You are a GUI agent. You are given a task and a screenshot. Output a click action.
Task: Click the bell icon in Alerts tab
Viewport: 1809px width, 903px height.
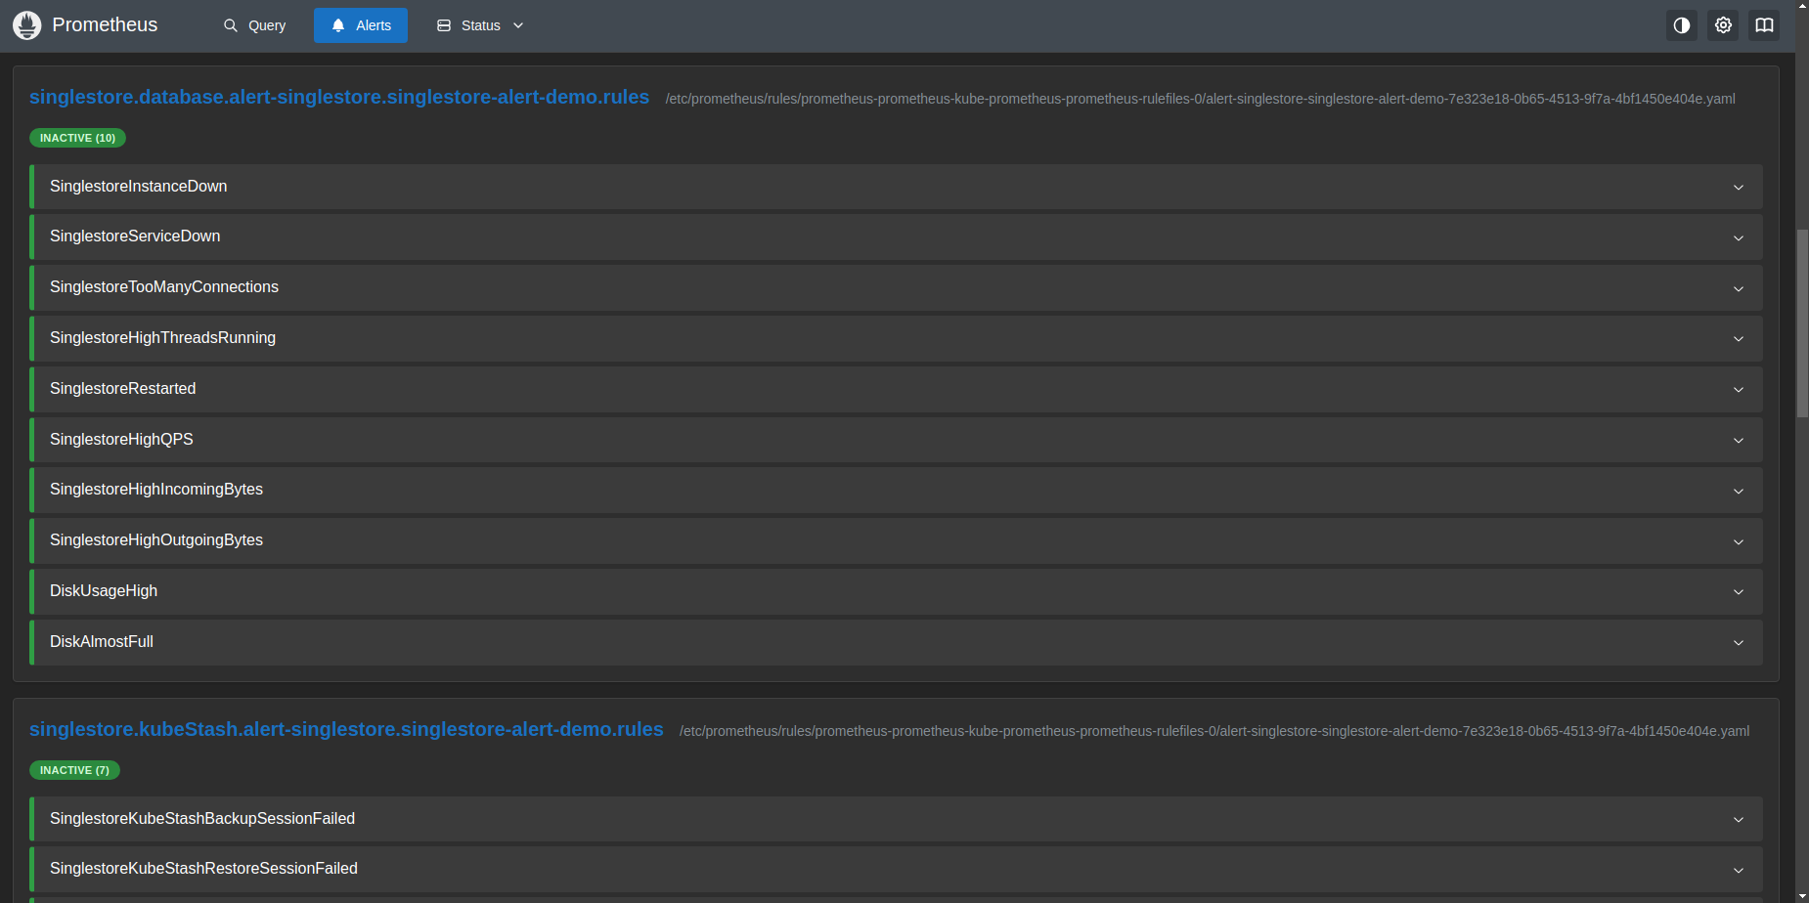[x=338, y=25]
